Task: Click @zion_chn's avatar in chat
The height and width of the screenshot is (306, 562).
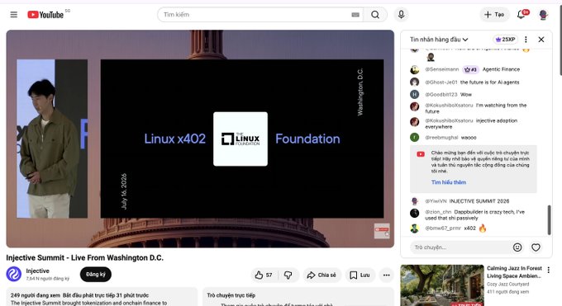Action: click(x=415, y=213)
